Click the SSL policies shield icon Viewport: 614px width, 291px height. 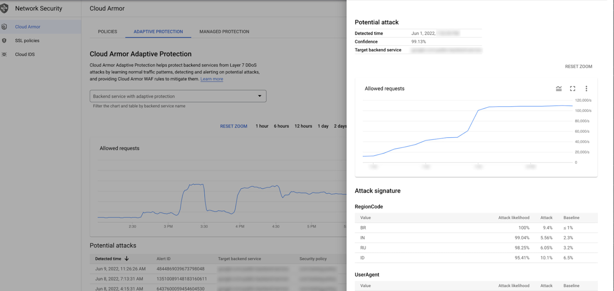click(4, 41)
